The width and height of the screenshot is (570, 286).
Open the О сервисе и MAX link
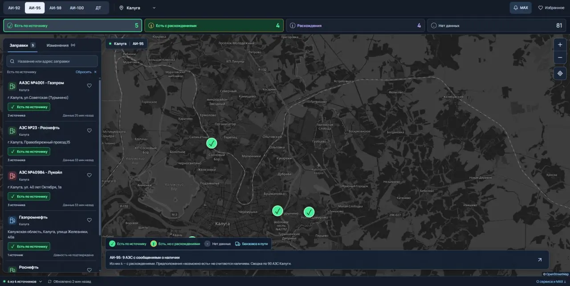point(552,282)
